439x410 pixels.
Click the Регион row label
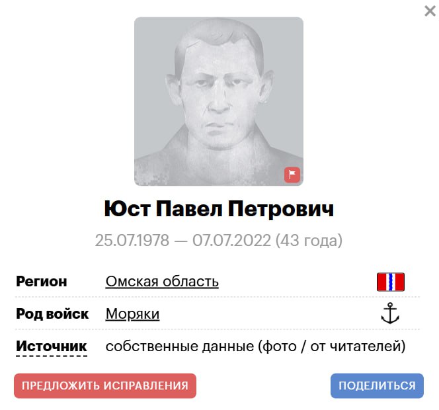coord(42,282)
